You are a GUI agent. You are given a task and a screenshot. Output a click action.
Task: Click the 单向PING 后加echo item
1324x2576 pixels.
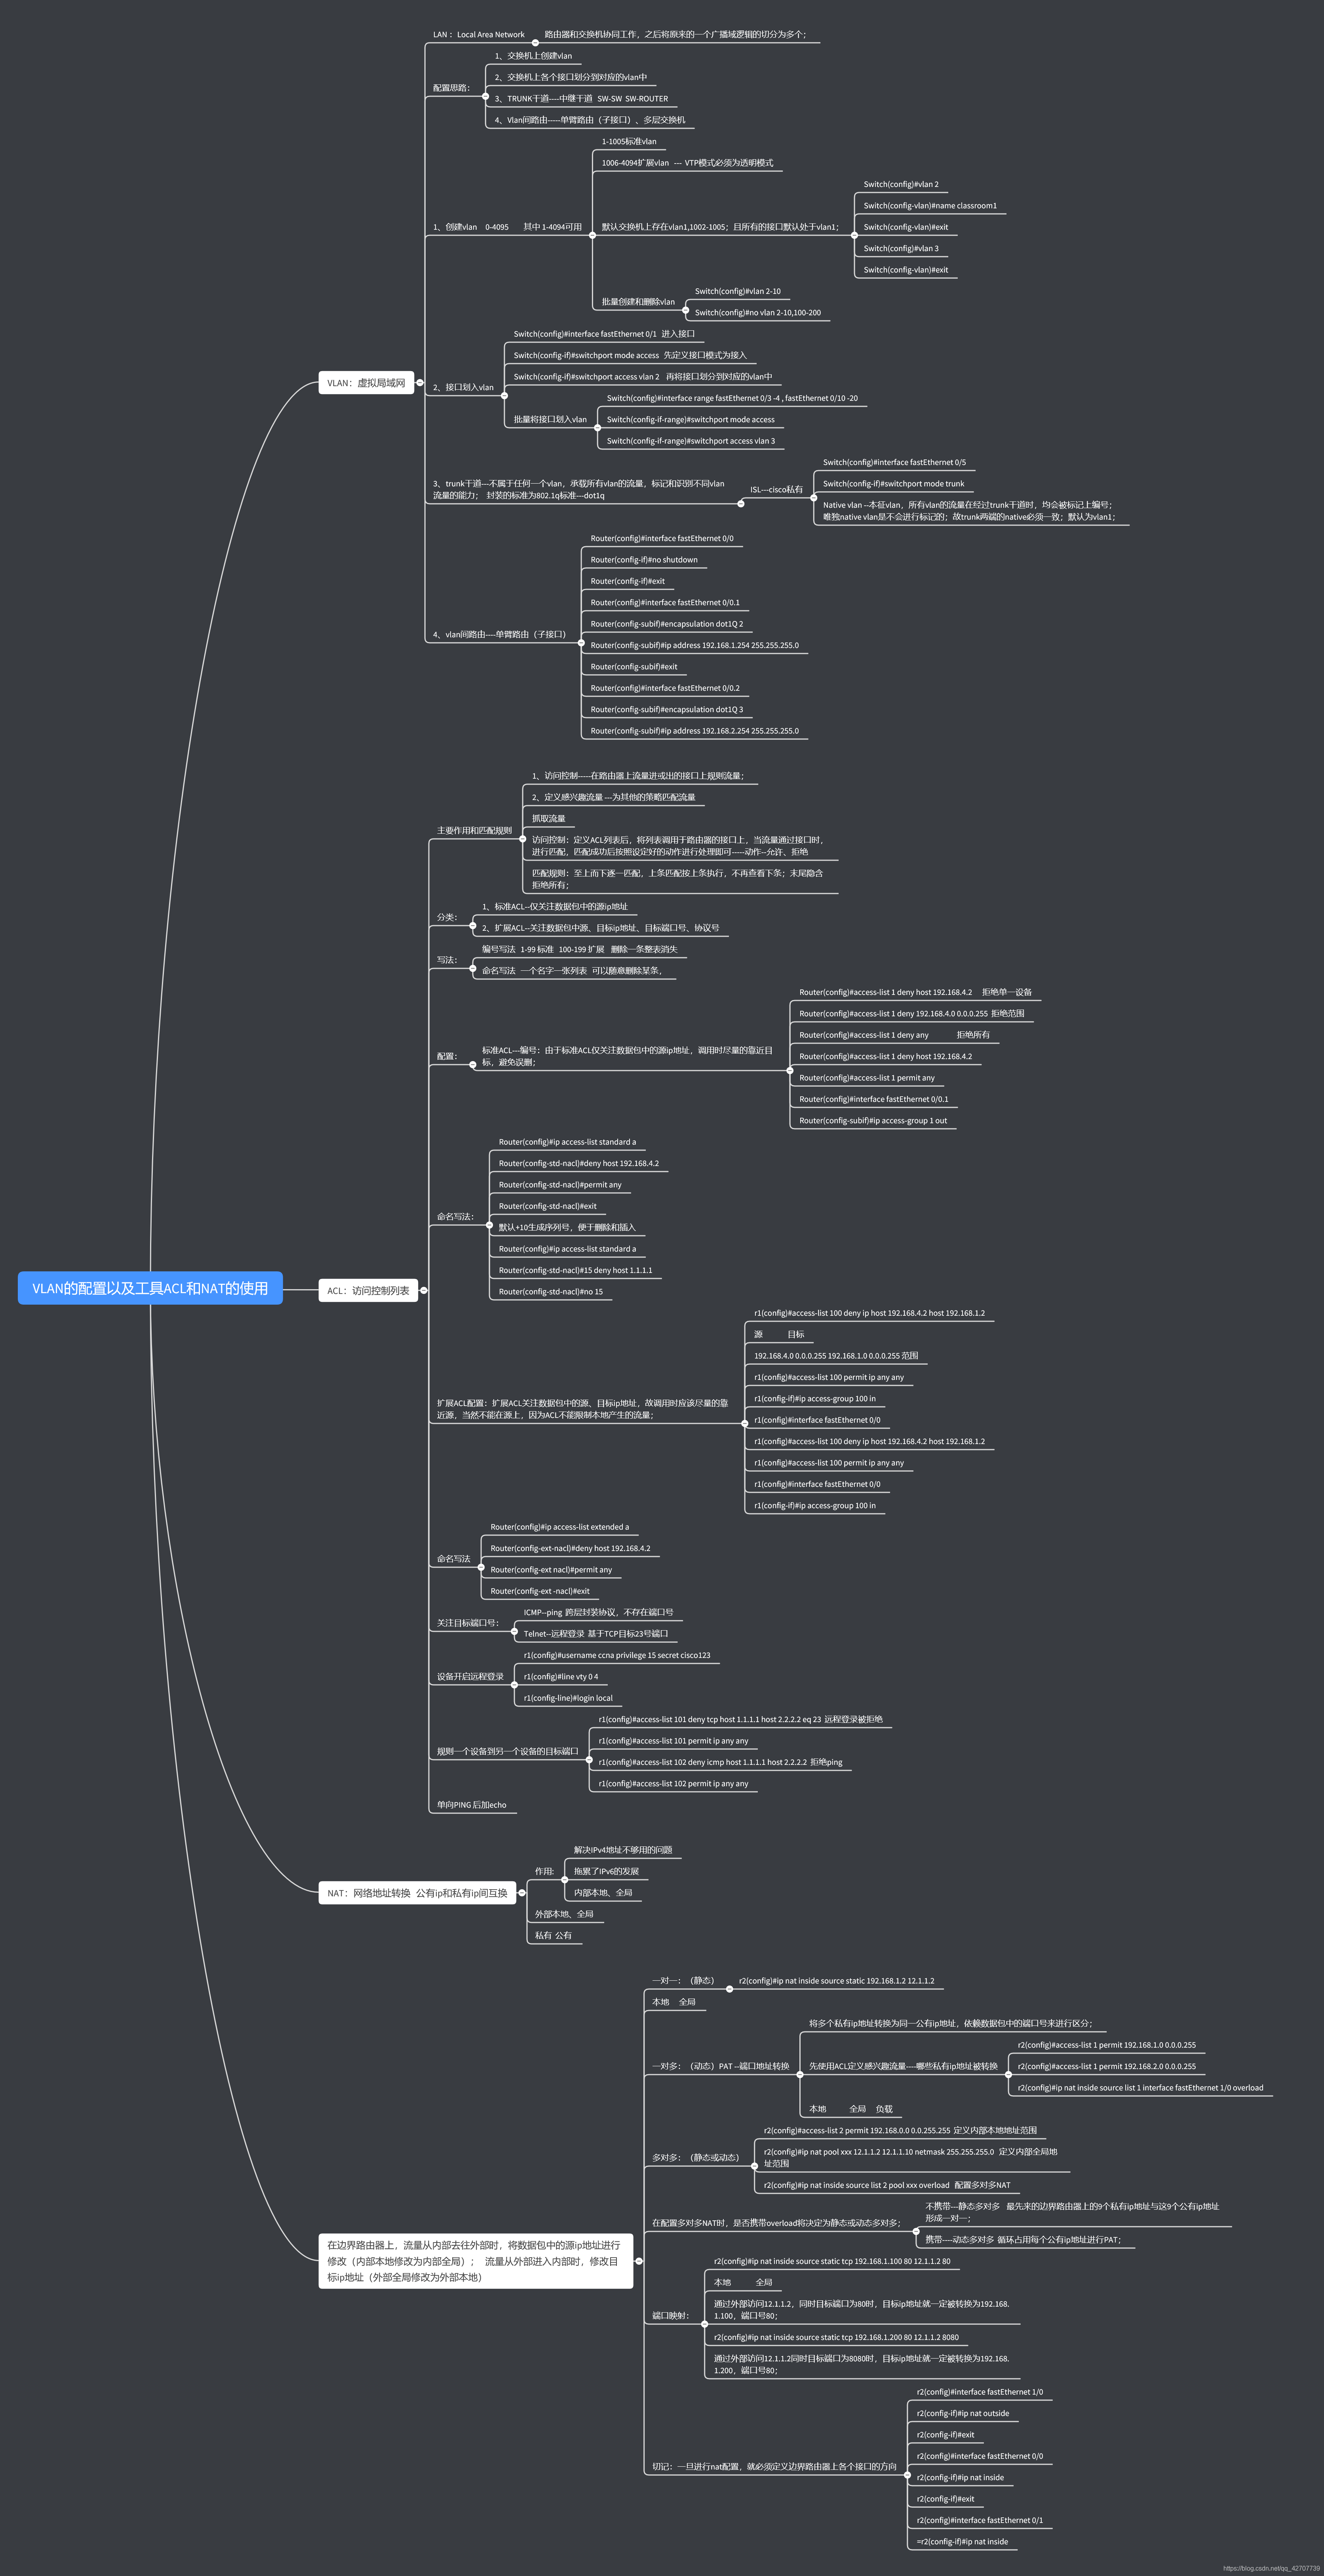coord(471,1805)
